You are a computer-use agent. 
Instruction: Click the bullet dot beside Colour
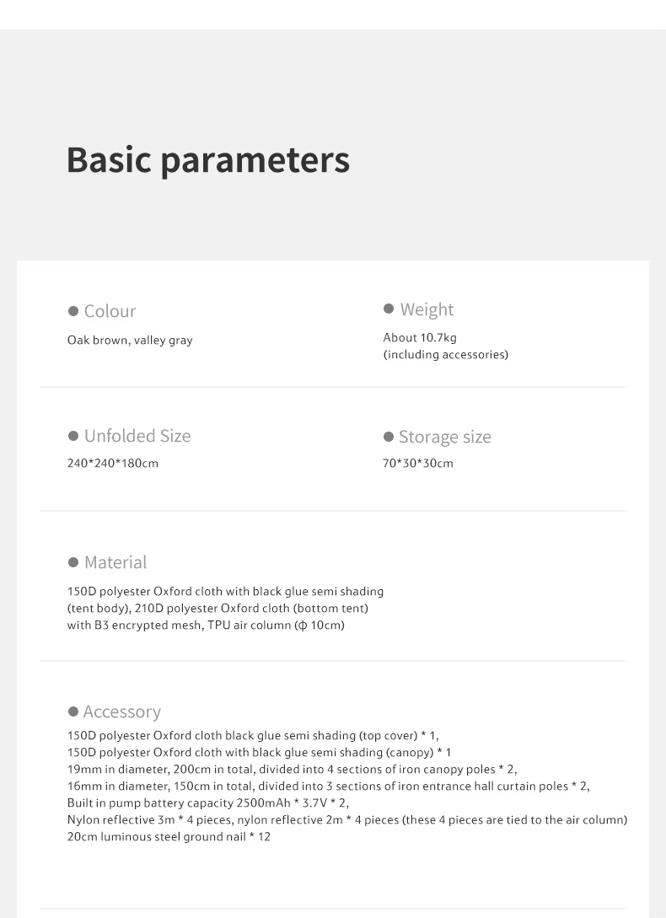[x=73, y=311]
